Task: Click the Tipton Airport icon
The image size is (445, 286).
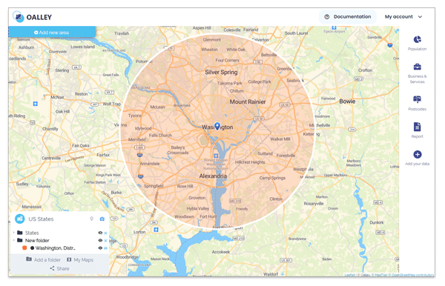Action: pyautogui.click(x=334, y=27)
